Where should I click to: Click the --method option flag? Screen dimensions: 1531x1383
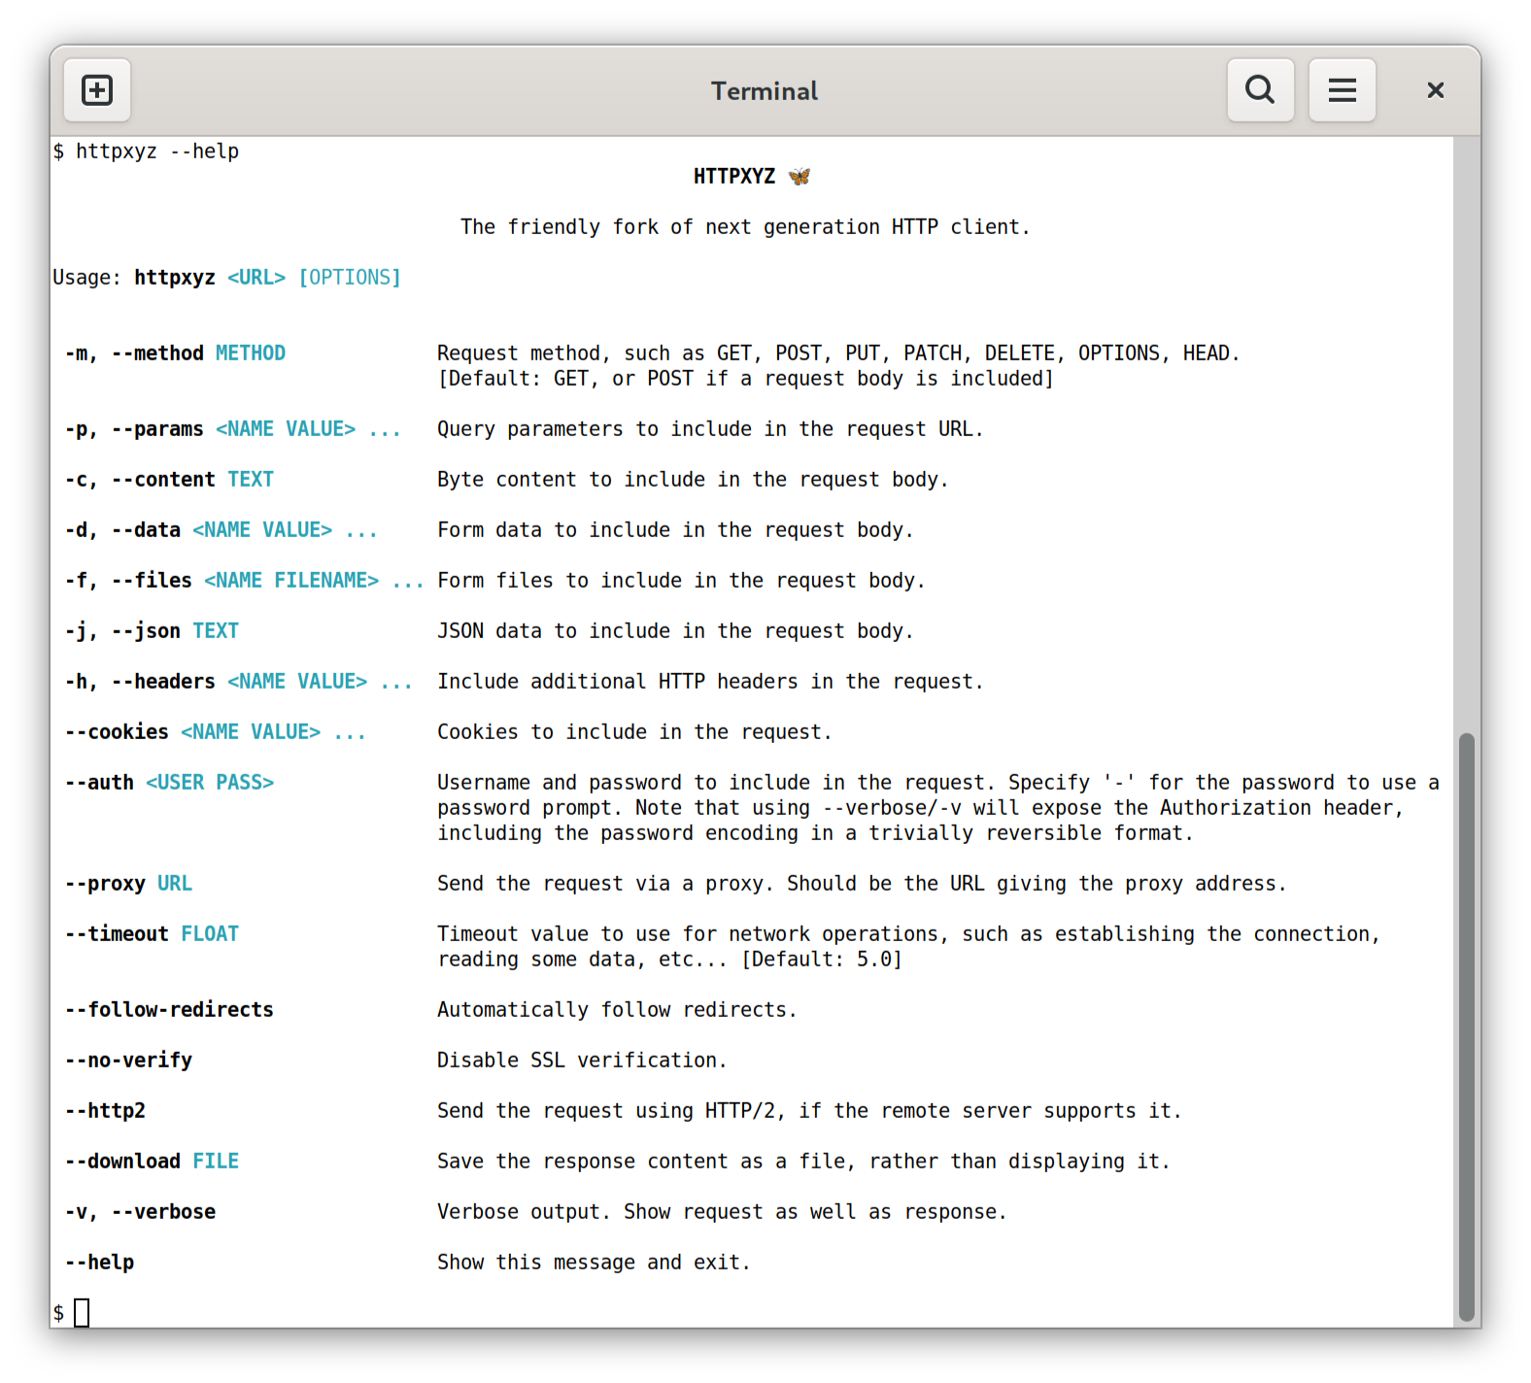pos(157,354)
